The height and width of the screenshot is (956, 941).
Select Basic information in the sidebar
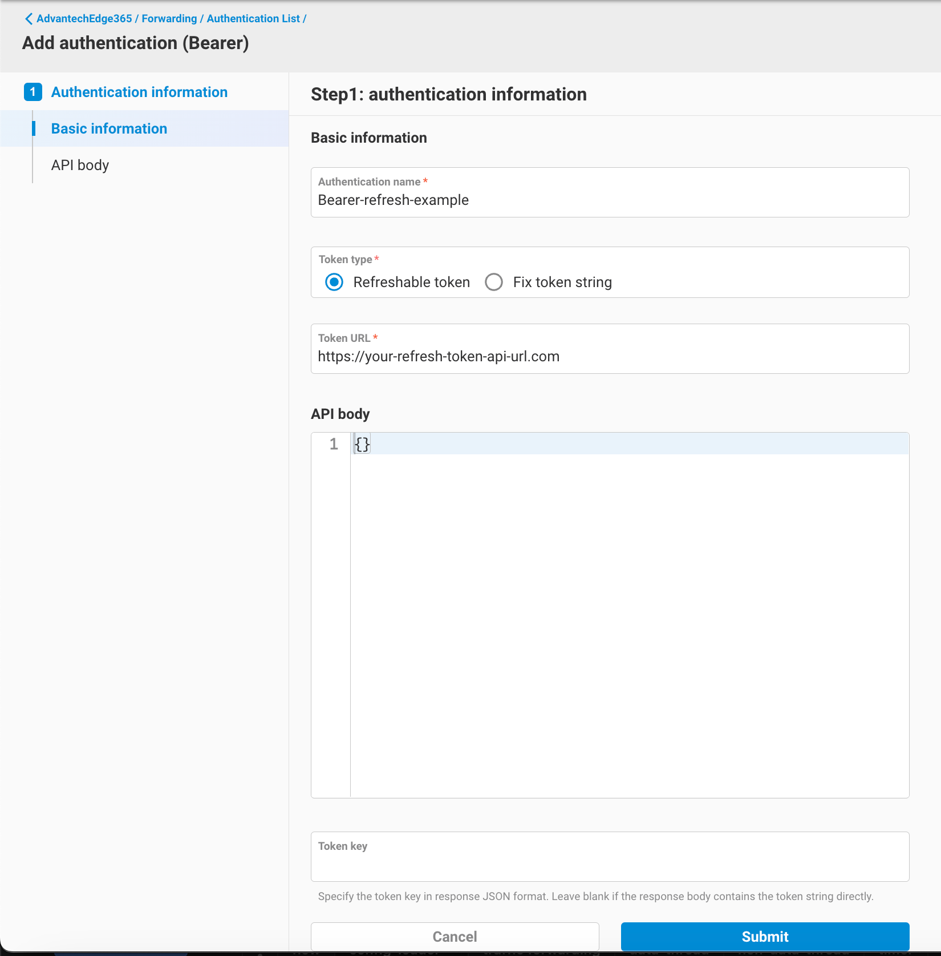coord(108,128)
